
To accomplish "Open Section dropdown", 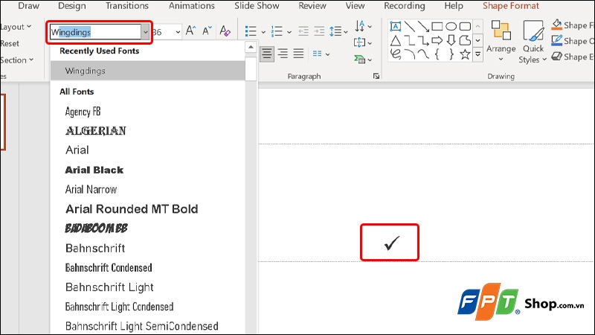I will (16, 60).
